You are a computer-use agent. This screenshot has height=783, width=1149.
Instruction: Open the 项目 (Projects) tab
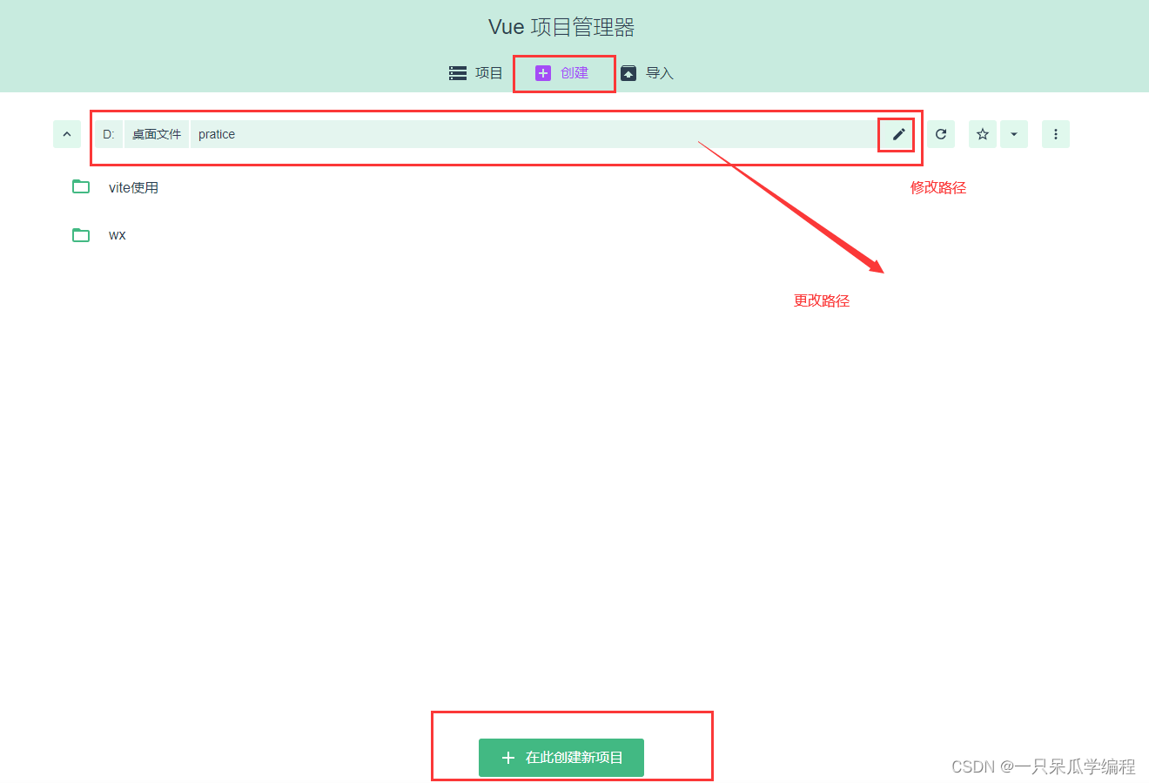(476, 73)
